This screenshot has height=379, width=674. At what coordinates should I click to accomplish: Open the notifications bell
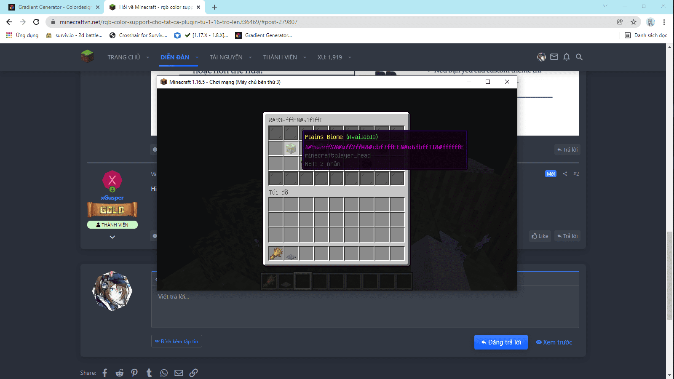point(567,57)
